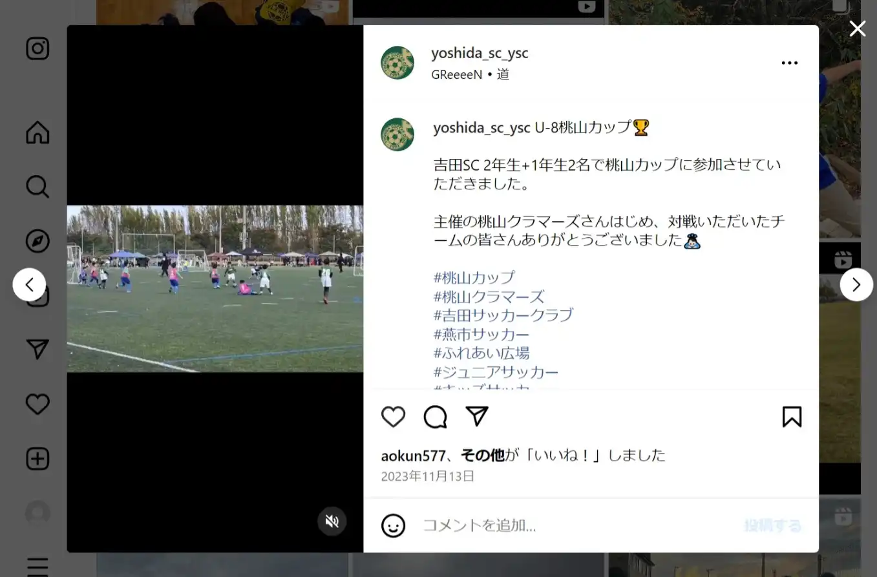This screenshot has width=877, height=577.
Task: Open #桃山カップ hashtag link
Action: click(474, 277)
